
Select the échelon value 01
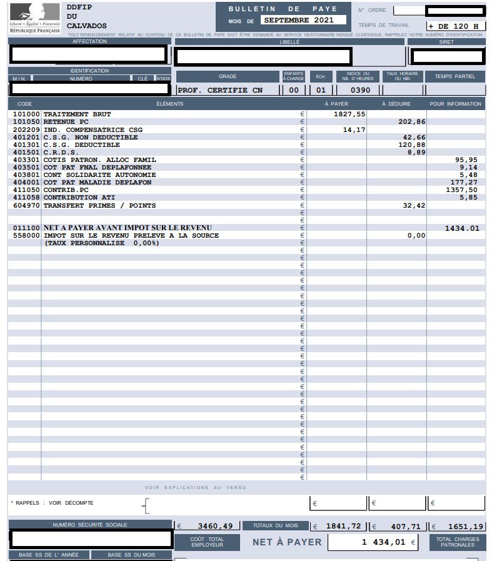point(321,90)
